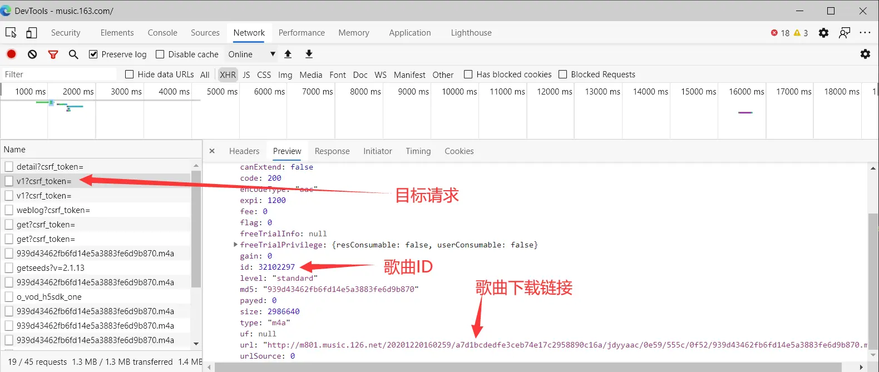The image size is (879, 372).
Task: Open DevTools settings gear in the tab bar
Action: click(823, 33)
